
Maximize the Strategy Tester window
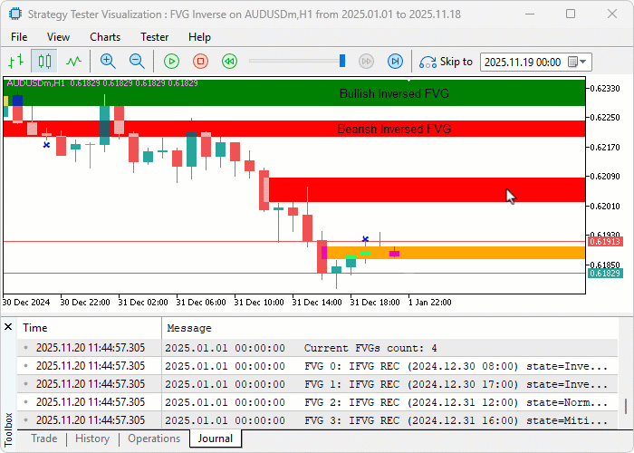pyautogui.click(x=571, y=14)
